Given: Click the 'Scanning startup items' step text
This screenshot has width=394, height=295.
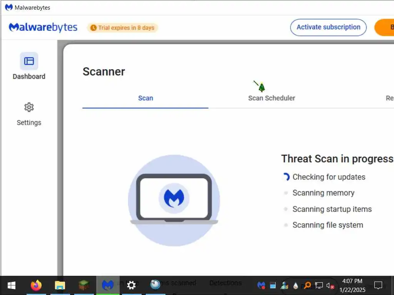Looking at the screenshot, I should coord(332,209).
